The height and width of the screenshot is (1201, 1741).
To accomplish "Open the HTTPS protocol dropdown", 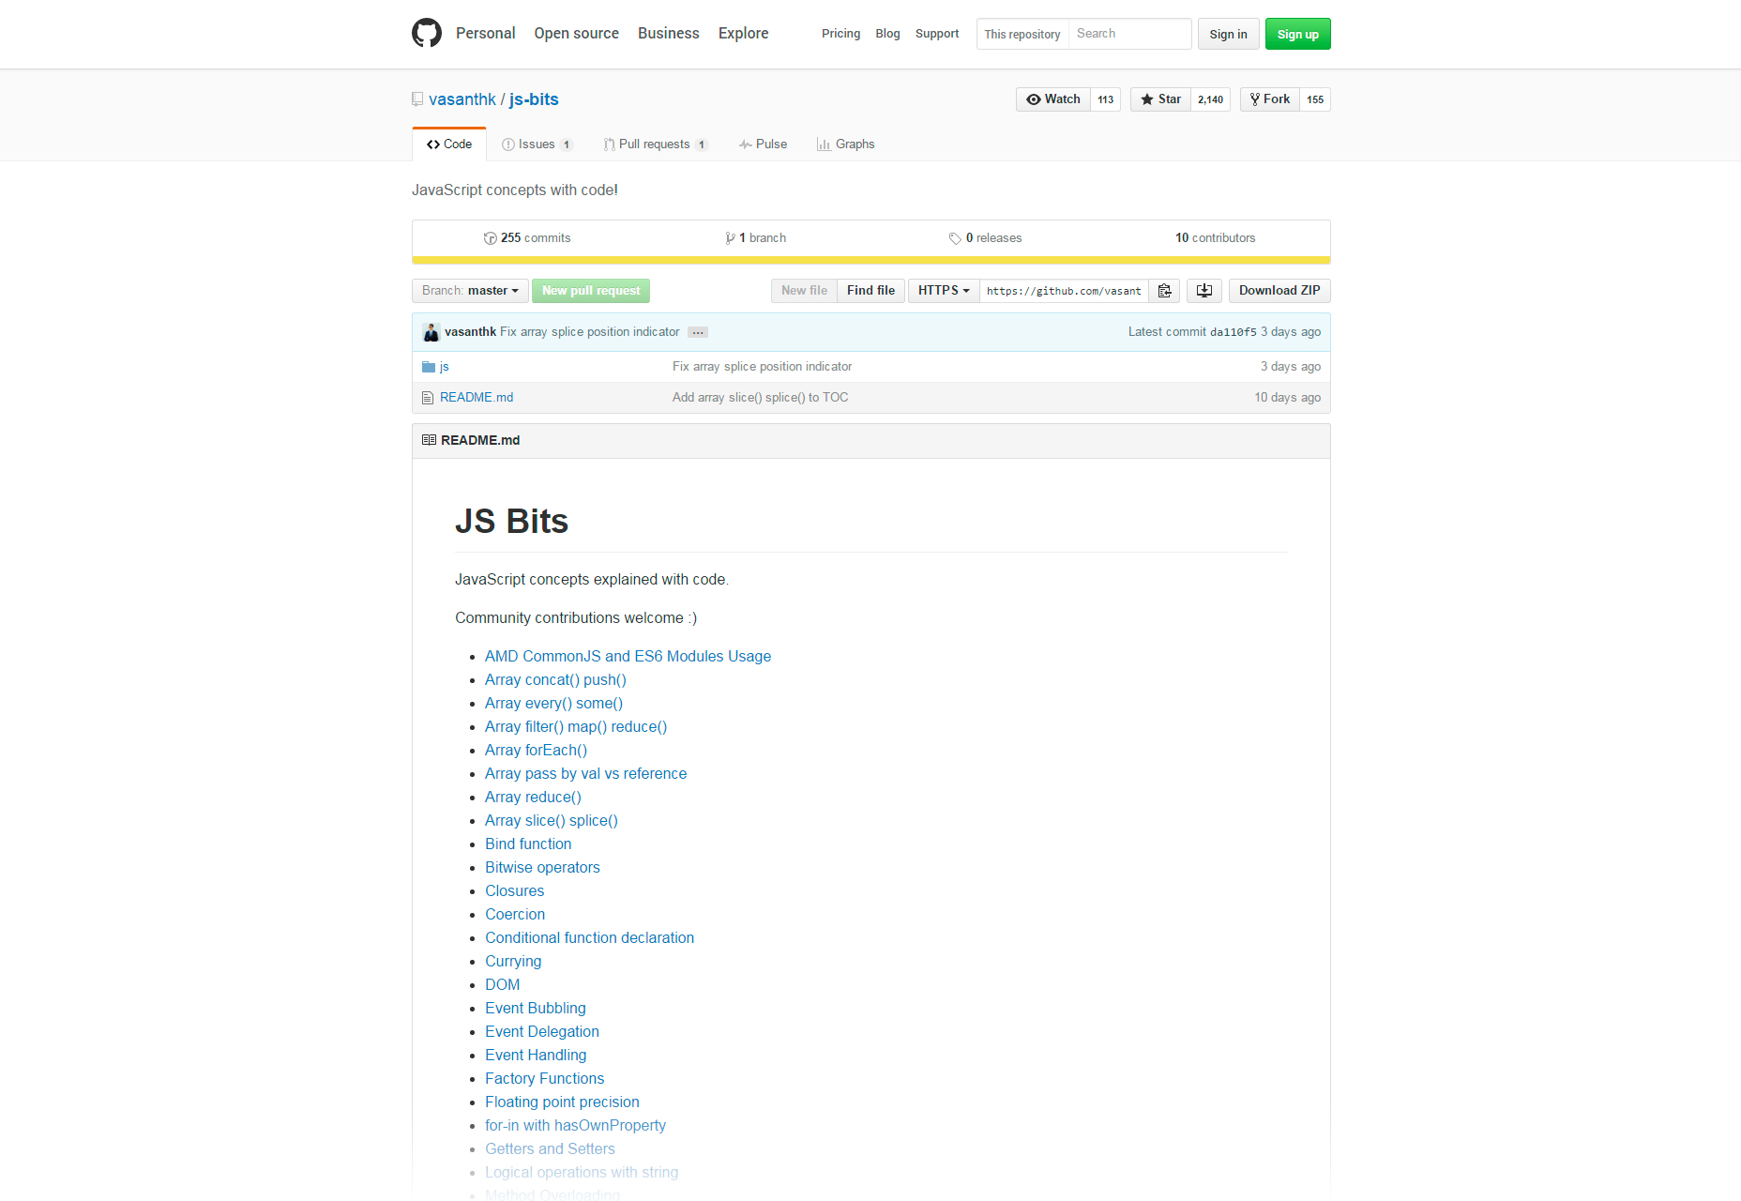I will (x=944, y=291).
